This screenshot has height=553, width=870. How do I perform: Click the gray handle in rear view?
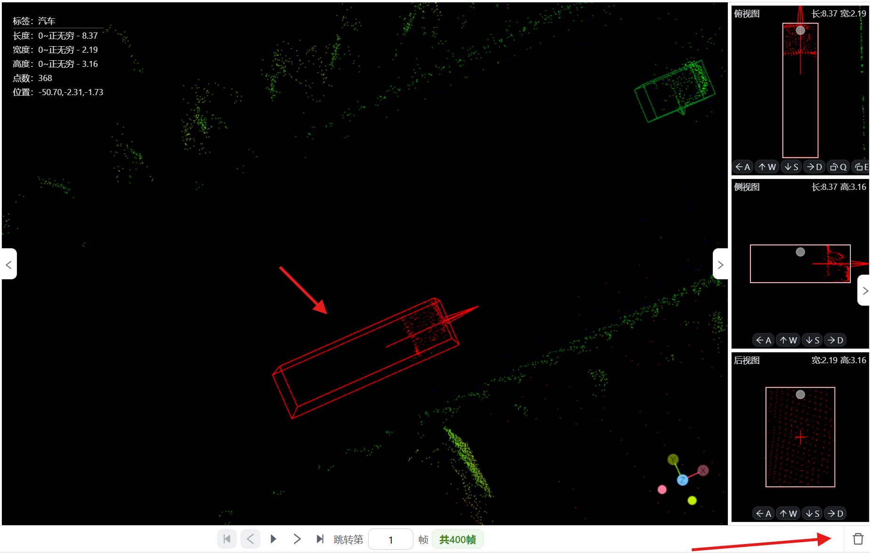[800, 395]
